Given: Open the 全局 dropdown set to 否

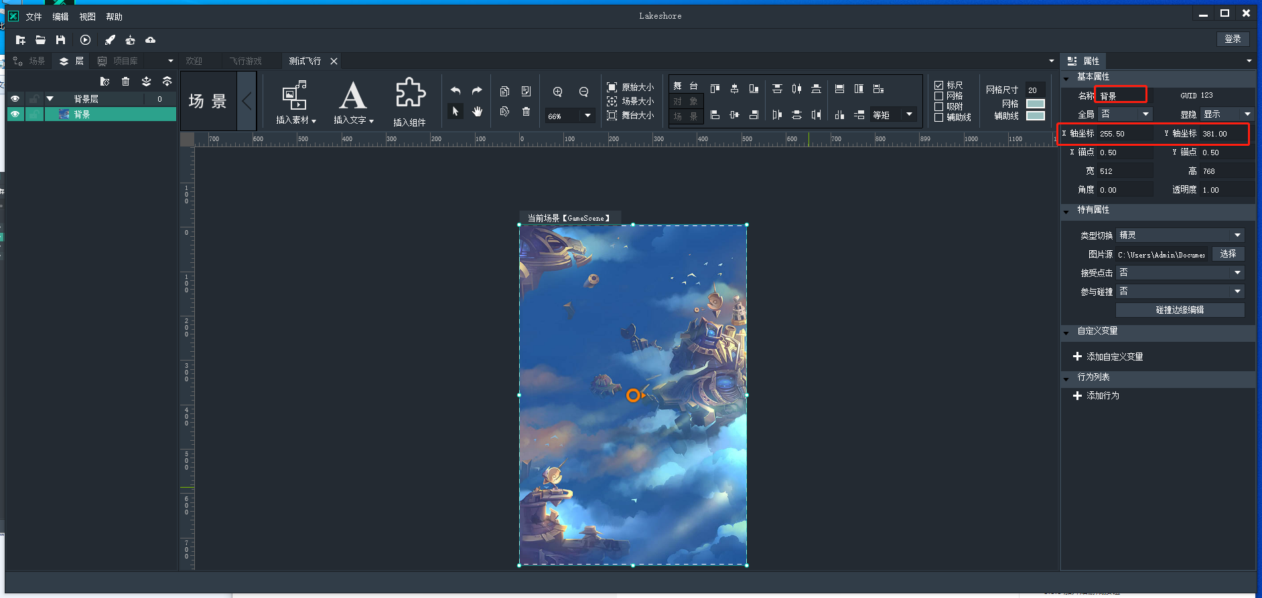Looking at the screenshot, I should [x=1125, y=114].
